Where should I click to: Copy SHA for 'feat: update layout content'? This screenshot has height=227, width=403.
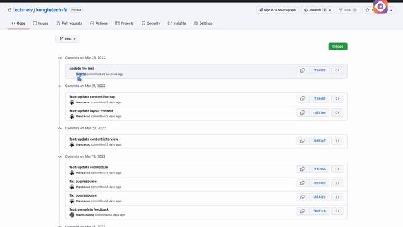(302, 112)
